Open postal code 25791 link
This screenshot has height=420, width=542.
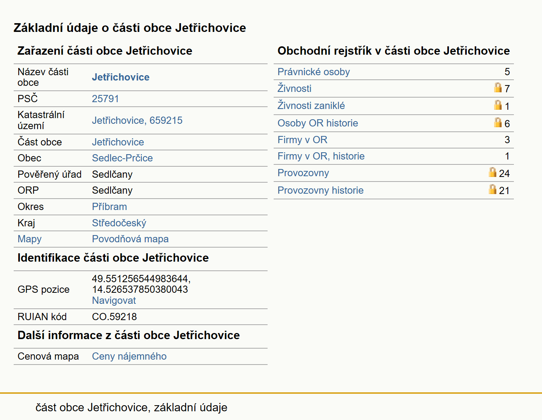point(105,99)
